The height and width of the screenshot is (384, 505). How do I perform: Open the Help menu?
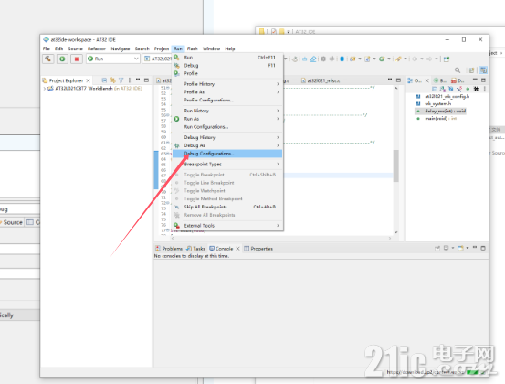click(x=230, y=48)
